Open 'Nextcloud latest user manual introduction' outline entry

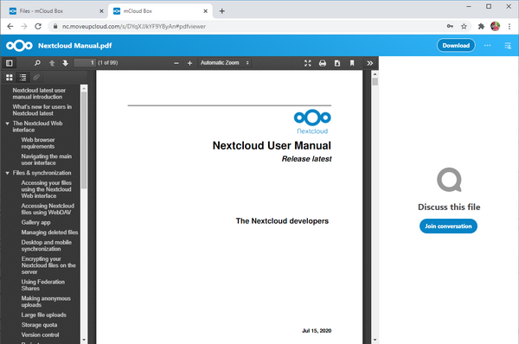(39, 93)
